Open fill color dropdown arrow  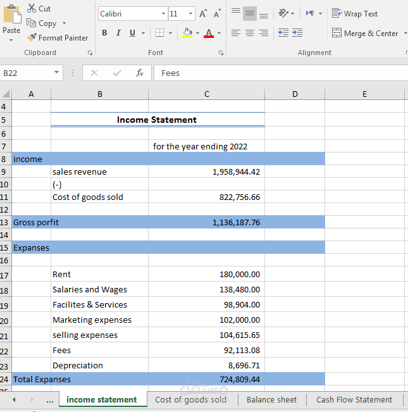point(198,33)
